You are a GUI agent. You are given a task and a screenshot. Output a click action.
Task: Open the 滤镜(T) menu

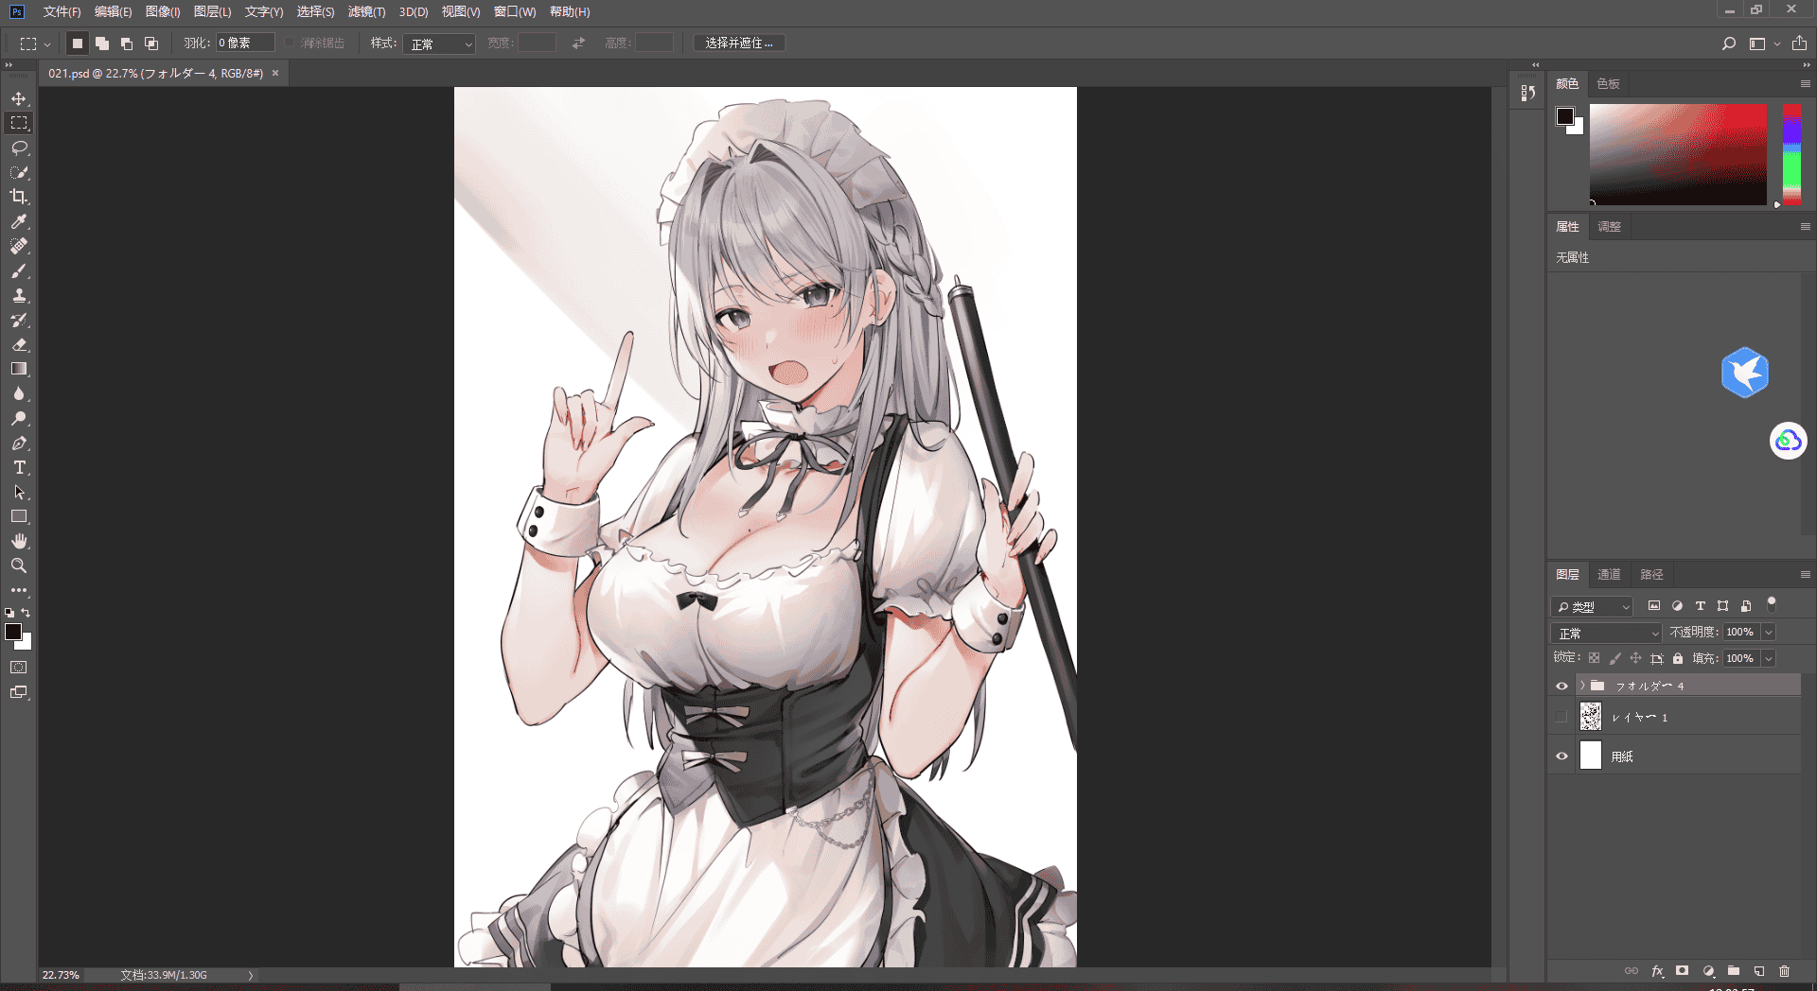(x=366, y=11)
